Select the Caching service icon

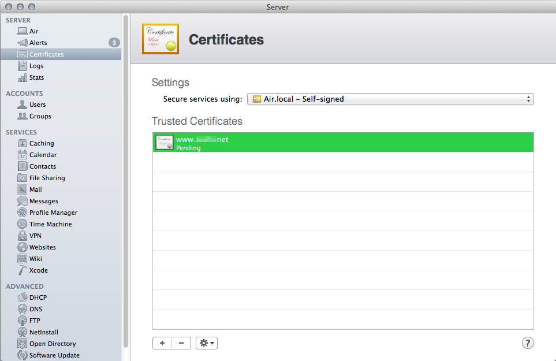23,143
